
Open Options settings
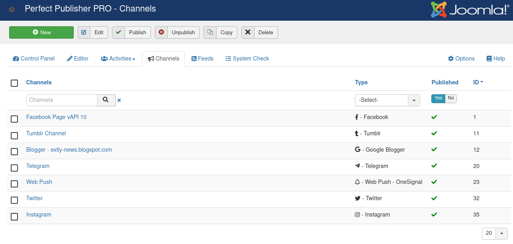click(x=461, y=59)
